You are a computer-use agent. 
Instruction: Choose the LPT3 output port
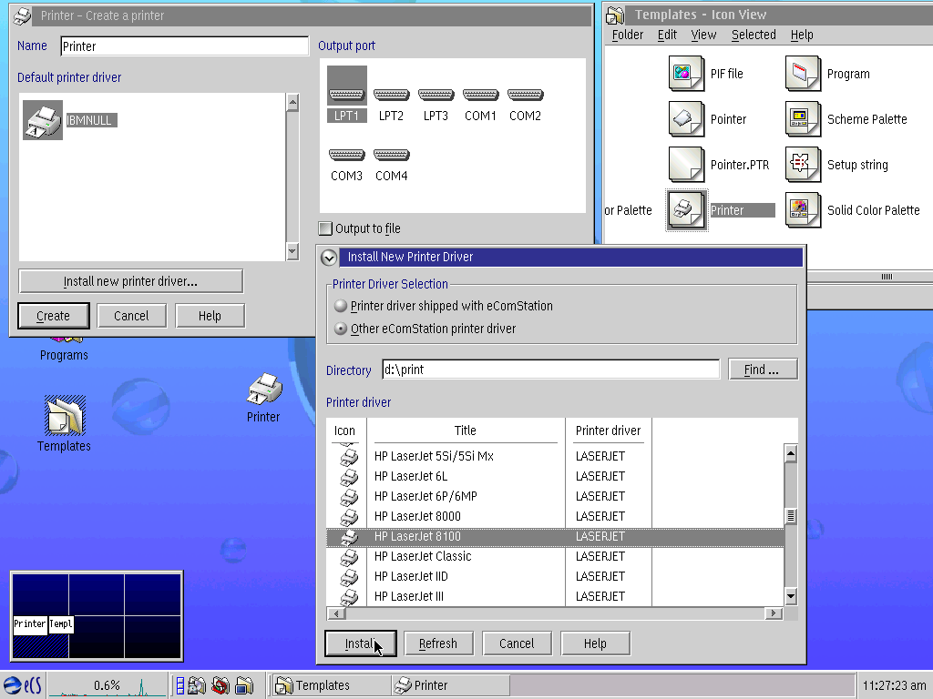436,95
